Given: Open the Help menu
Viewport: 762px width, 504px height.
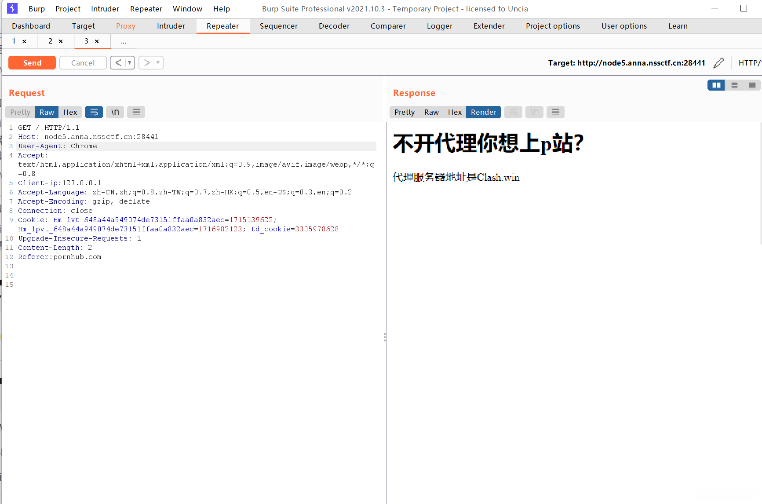Looking at the screenshot, I should (x=222, y=9).
